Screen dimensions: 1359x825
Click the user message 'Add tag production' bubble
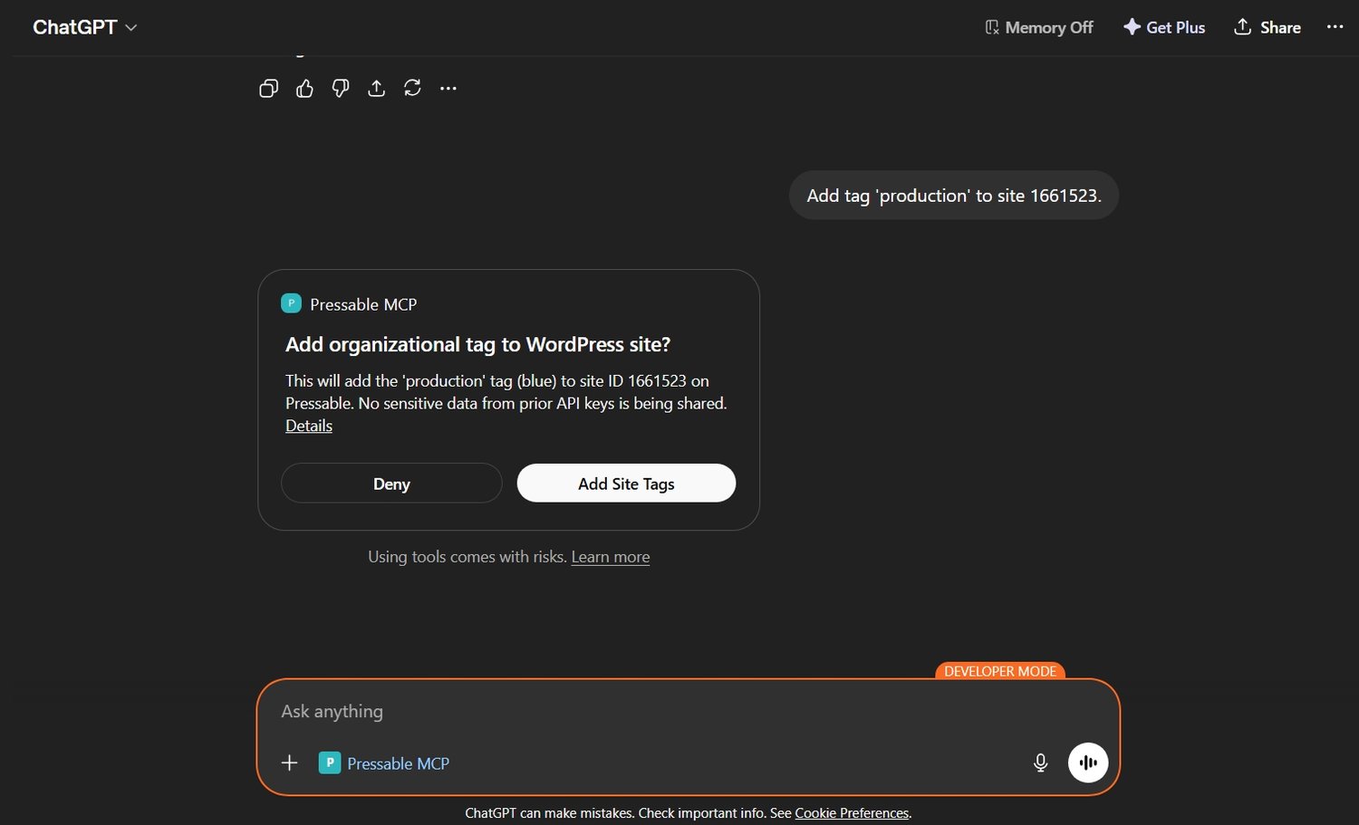tap(954, 196)
